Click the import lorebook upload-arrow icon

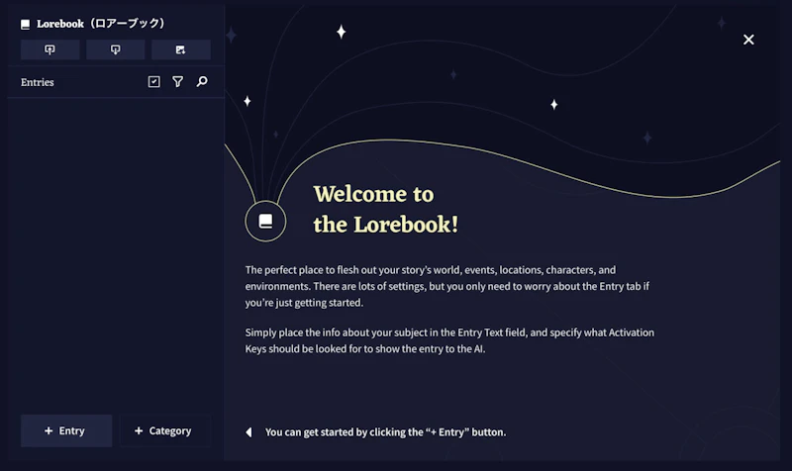(50, 49)
